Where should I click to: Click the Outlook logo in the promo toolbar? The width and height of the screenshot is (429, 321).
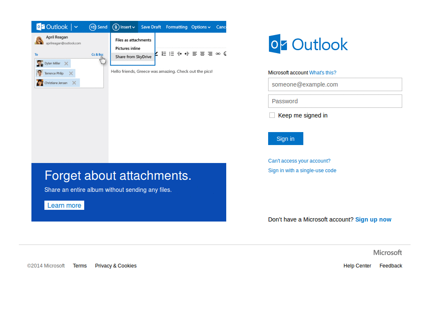52,27
